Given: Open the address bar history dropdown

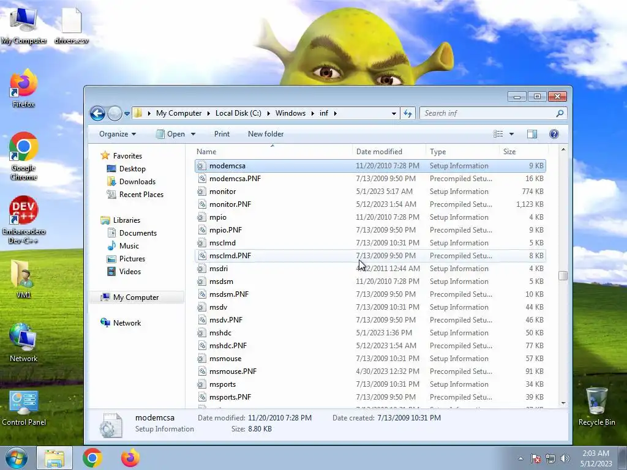Looking at the screenshot, I should (x=394, y=113).
